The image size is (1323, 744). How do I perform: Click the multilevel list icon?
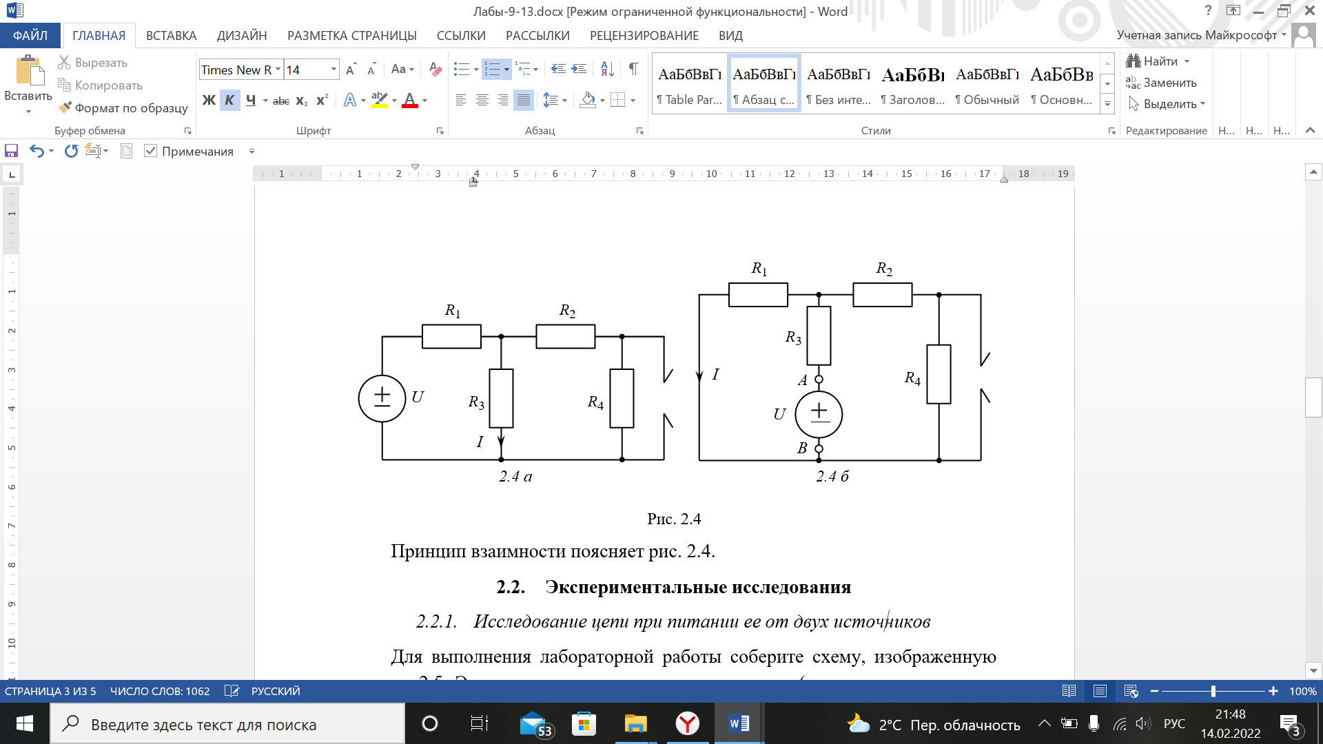(x=523, y=69)
